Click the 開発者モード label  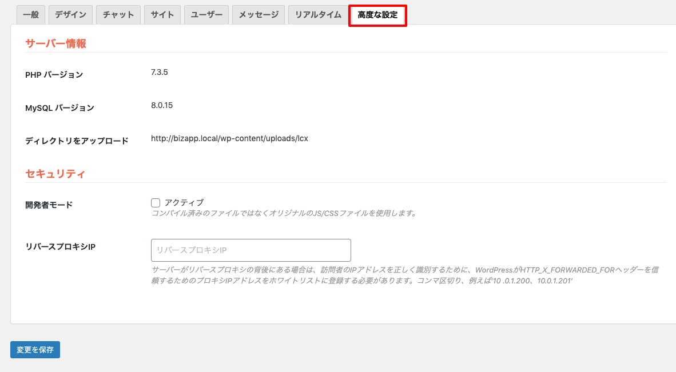coord(49,205)
